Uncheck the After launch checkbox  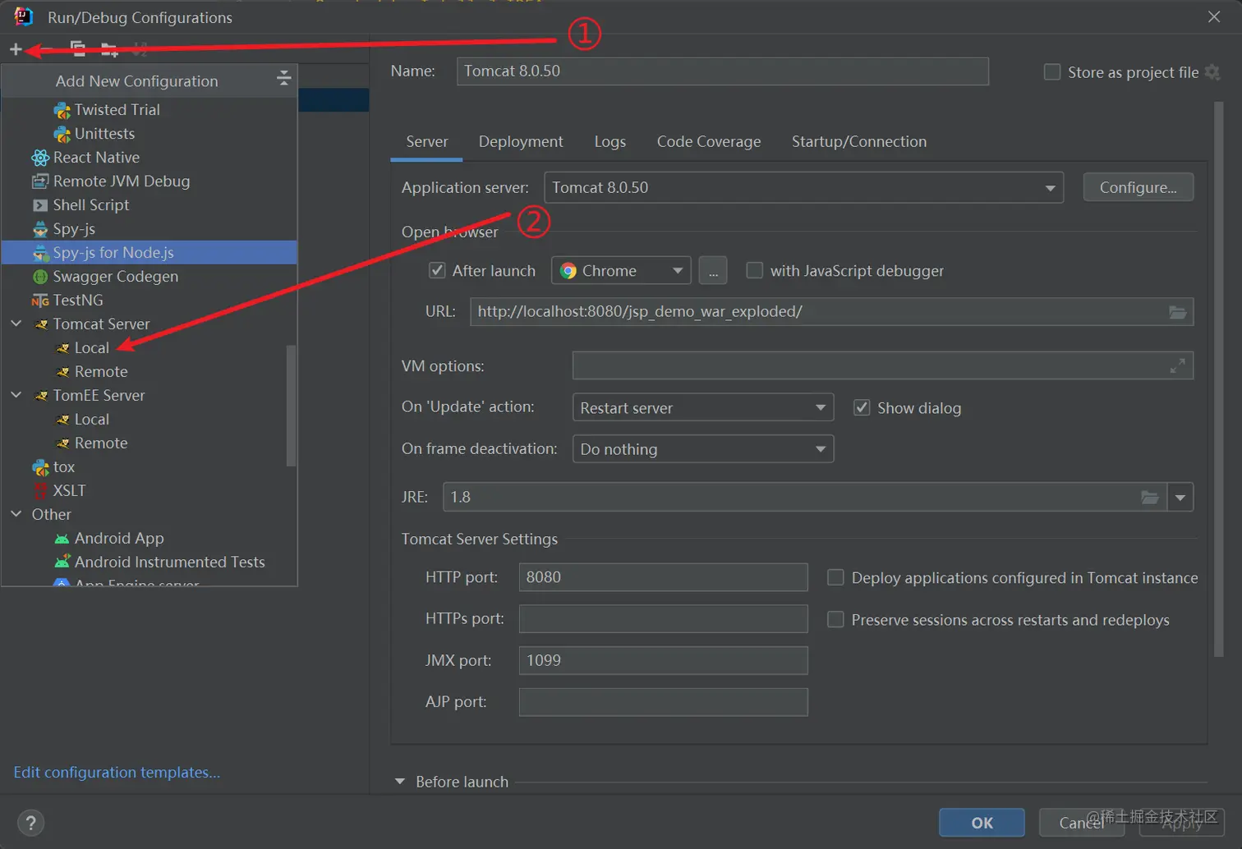[437, 270]
